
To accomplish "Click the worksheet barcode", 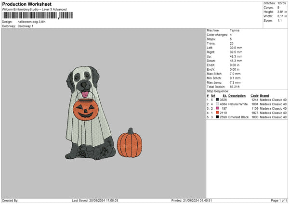I will (x=38, y=15).
